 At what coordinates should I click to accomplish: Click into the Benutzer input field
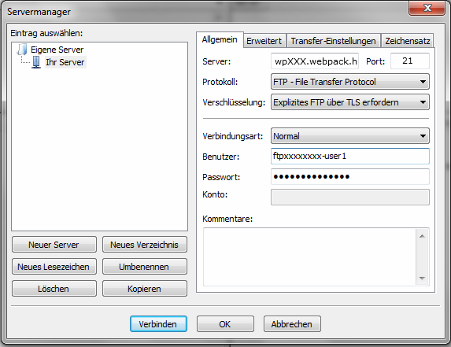pyautogui.click(x=350, y=156)
